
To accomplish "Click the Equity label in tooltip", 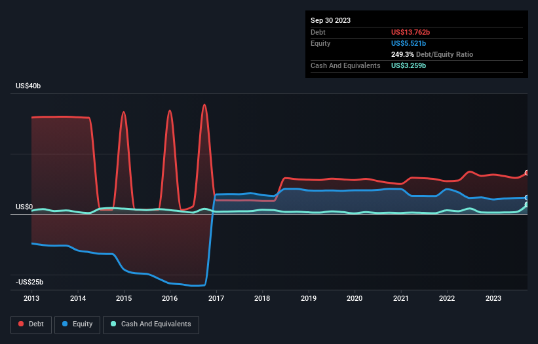I will (x=320, y=43).
